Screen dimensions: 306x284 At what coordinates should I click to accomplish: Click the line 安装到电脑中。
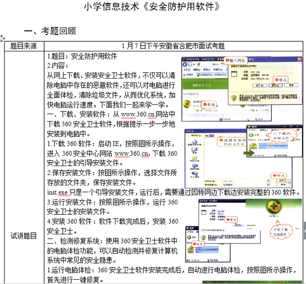point(69,134)
